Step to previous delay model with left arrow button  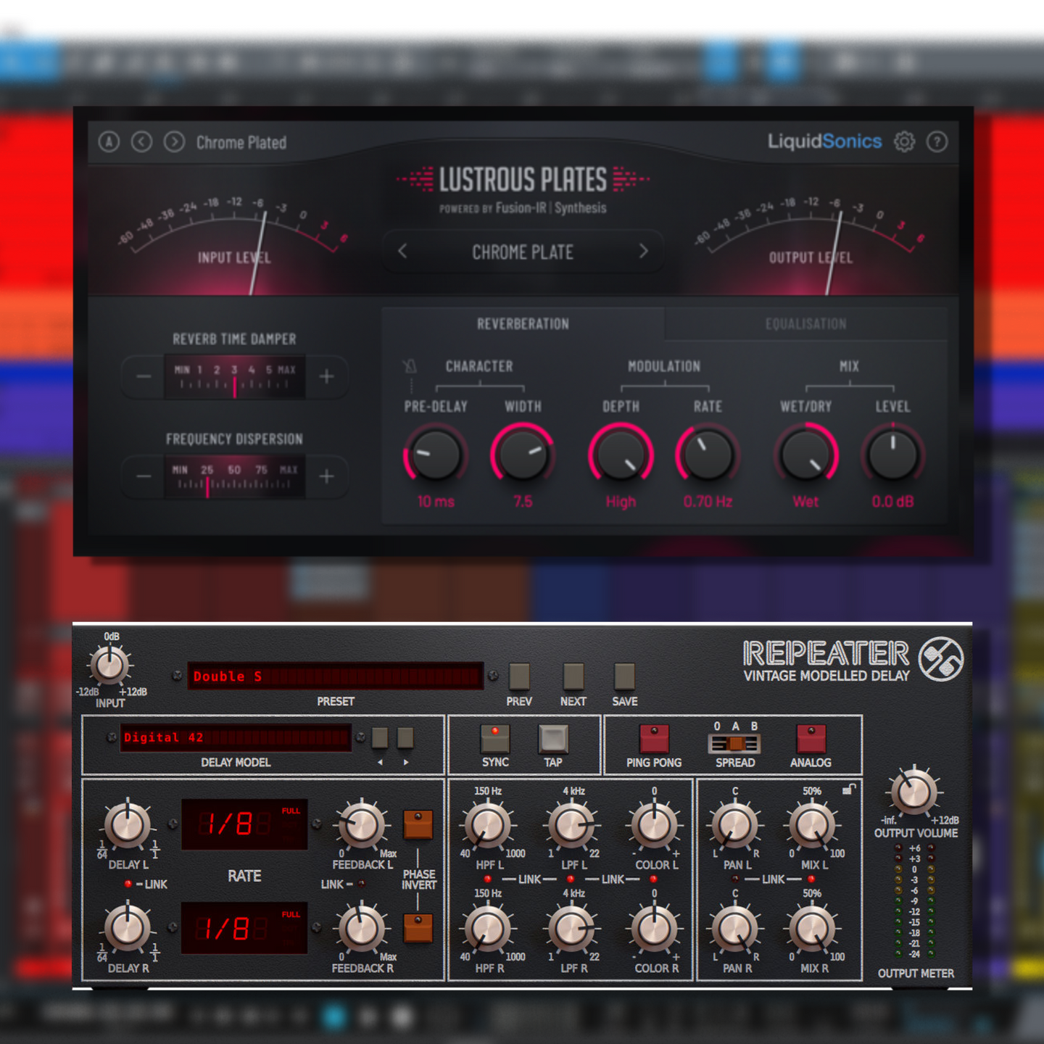click(380, 738)
